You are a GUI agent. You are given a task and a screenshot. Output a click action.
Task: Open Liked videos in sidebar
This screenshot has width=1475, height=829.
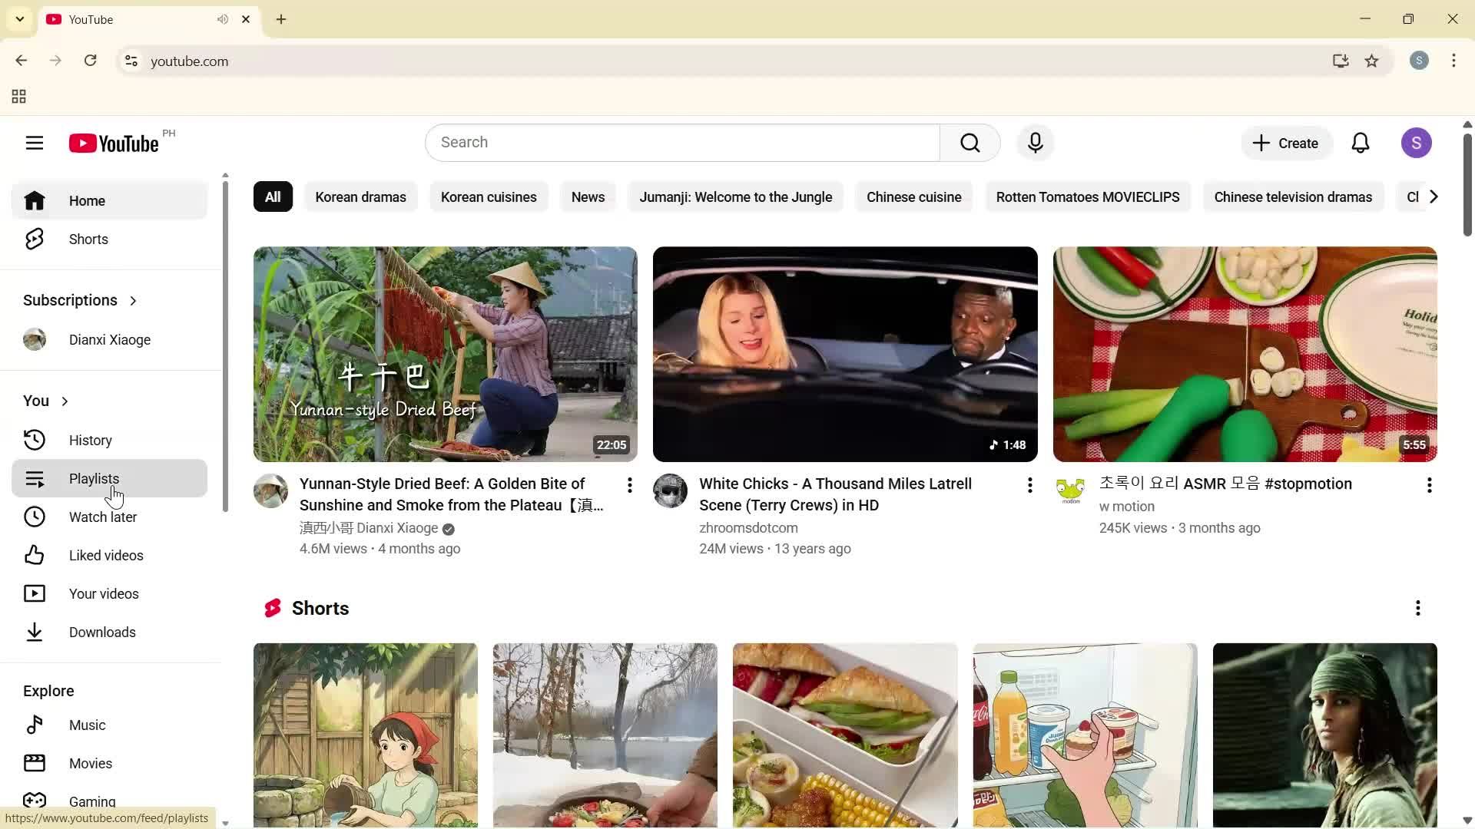105,556
